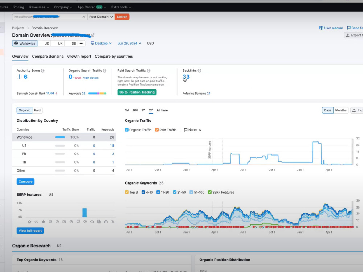Click the Send feedback chat icon

pyautogui.click(x=348, y=28)
